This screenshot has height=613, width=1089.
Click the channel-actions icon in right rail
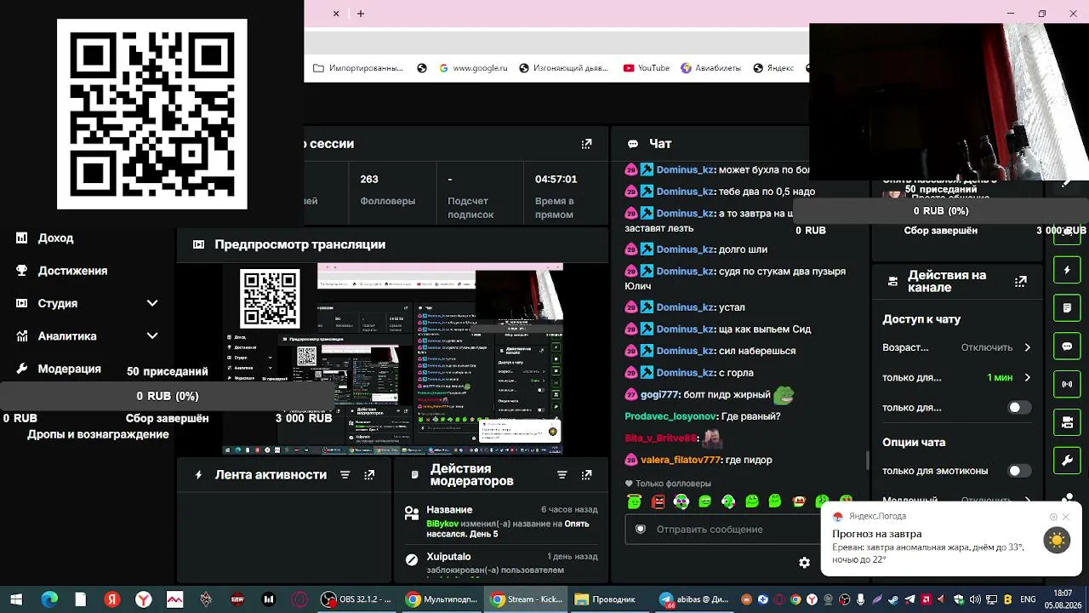[1067, 422]
